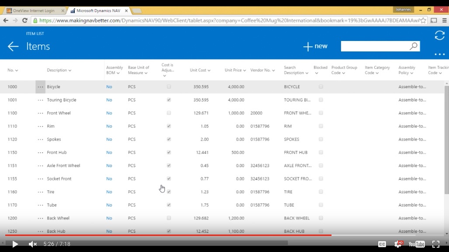Click the magnifier search icon
The height and width of the screenshot is (252, 449).
pos(414,46)
